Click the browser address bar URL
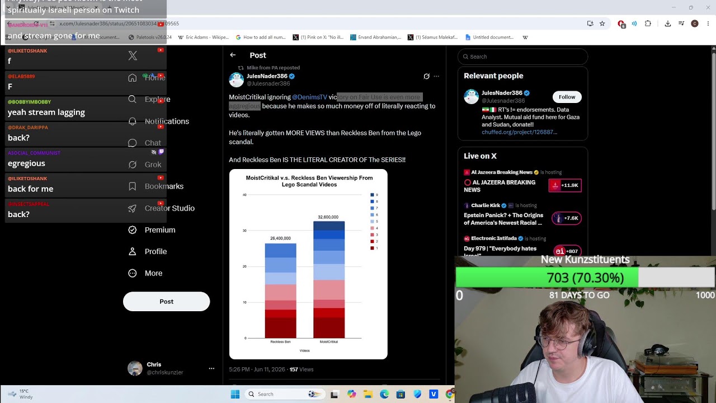 [x=119, y=24]
